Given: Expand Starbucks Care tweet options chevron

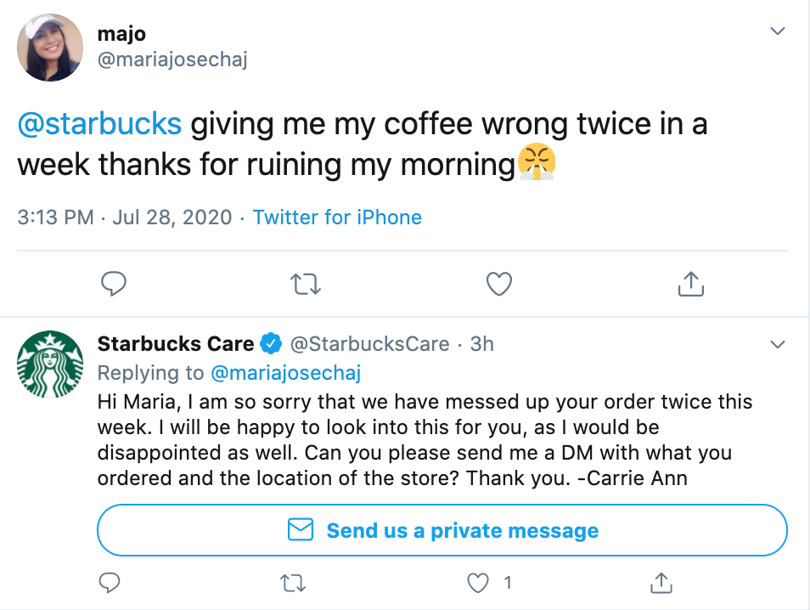Looking at the screenshot, I should pos(777,344).
